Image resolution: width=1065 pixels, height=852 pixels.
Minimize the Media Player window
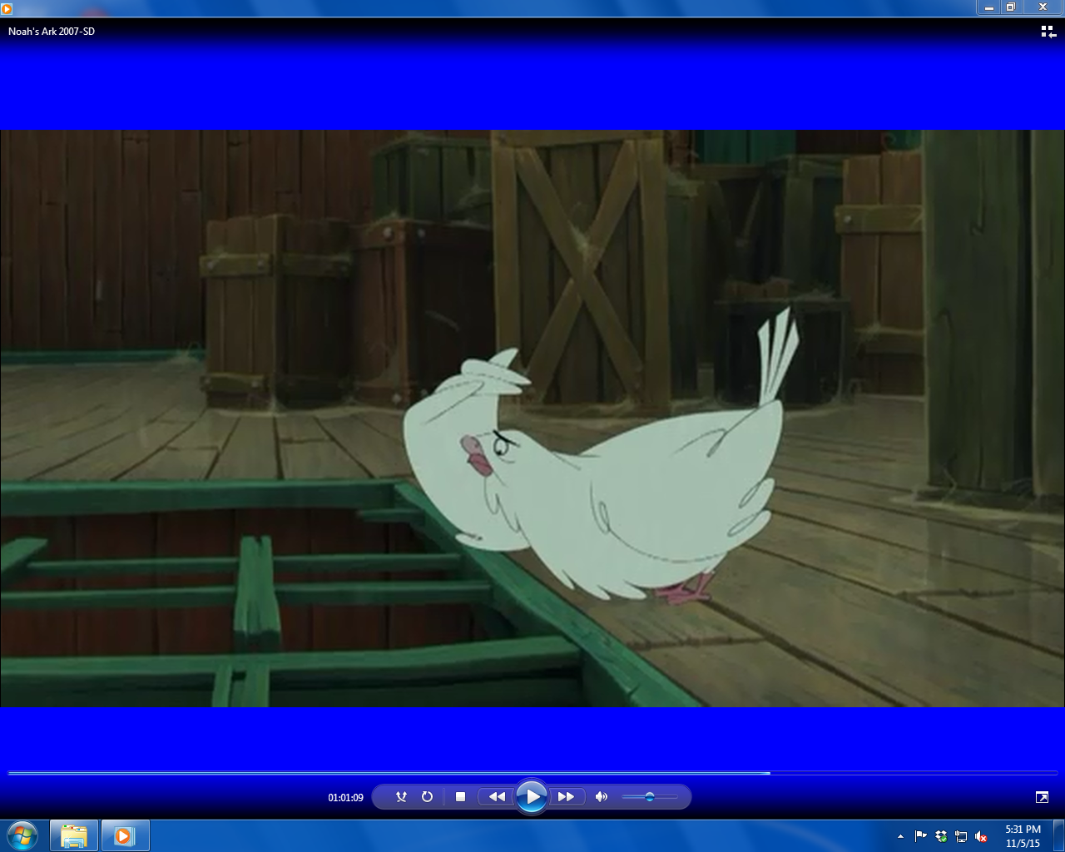[x=989, y=7]
